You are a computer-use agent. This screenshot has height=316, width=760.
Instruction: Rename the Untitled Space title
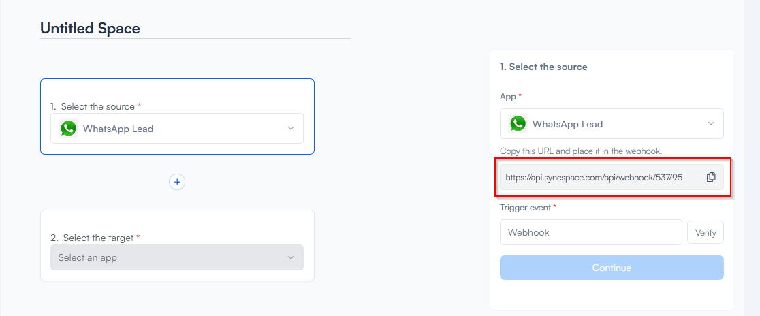click(x=90, y=29)
